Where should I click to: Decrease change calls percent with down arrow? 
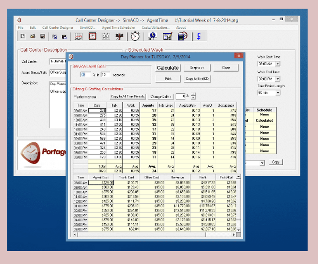point(193,98)
